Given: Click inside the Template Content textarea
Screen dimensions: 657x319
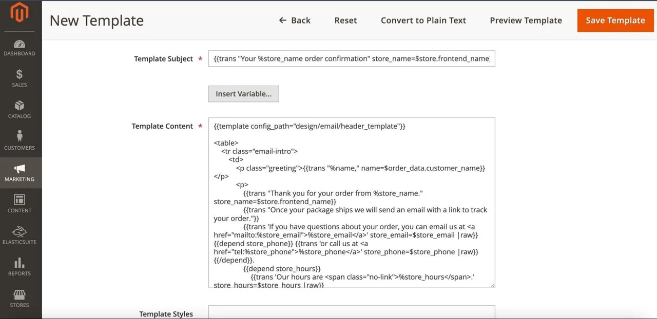Looking at the screenshot, I should pos(352,203).
